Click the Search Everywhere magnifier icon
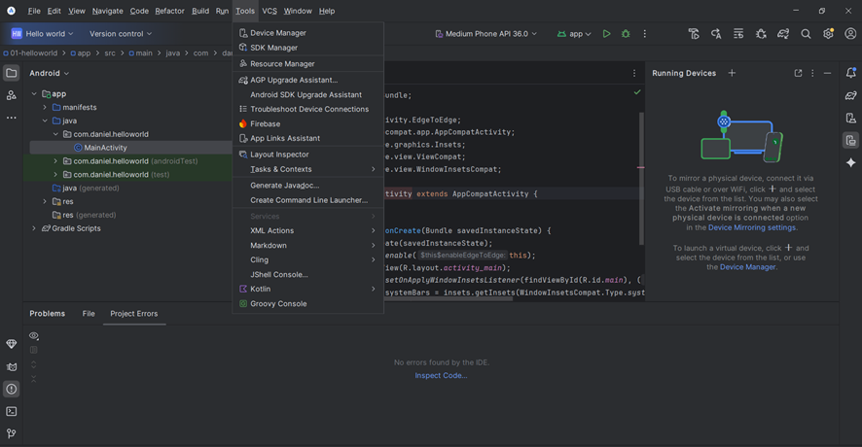This screenshot has height=447, width=862. click(x=806, y=34)
